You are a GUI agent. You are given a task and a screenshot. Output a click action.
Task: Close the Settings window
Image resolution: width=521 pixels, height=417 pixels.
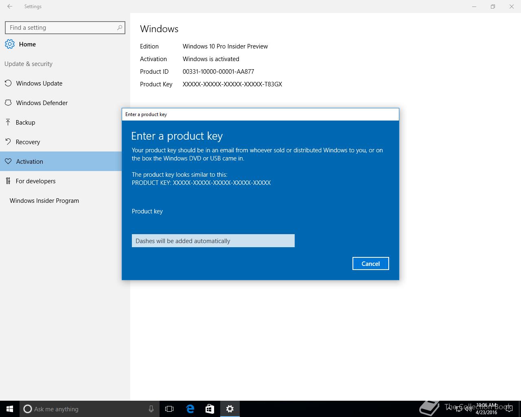pyautogui.click(x=512, y=7)
